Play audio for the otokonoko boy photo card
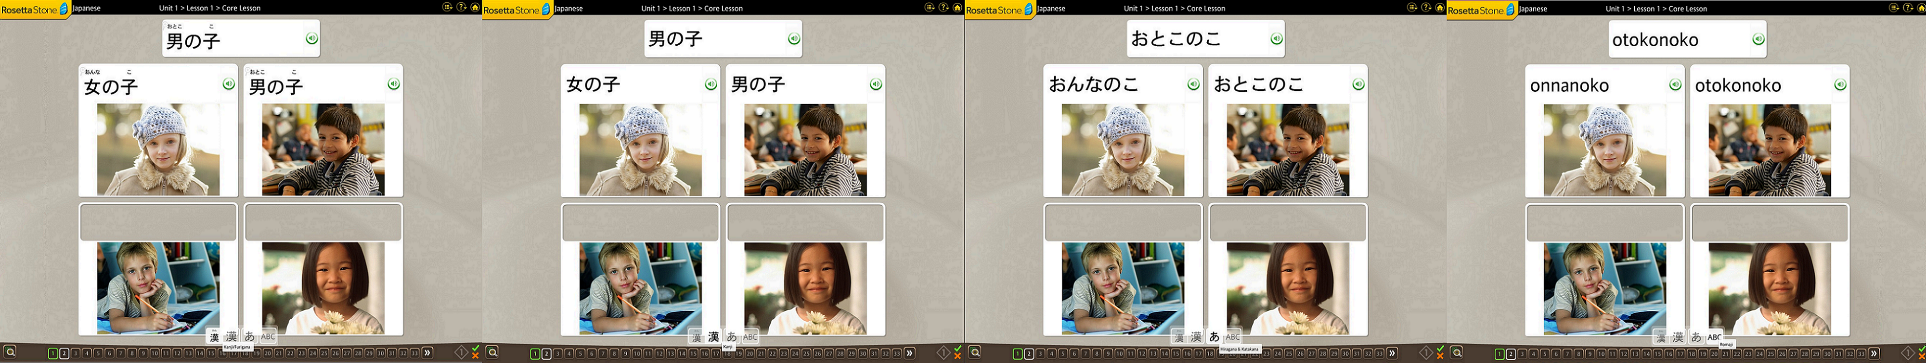Screen dimensions: 1926x363 click(x=1840, y=84)
